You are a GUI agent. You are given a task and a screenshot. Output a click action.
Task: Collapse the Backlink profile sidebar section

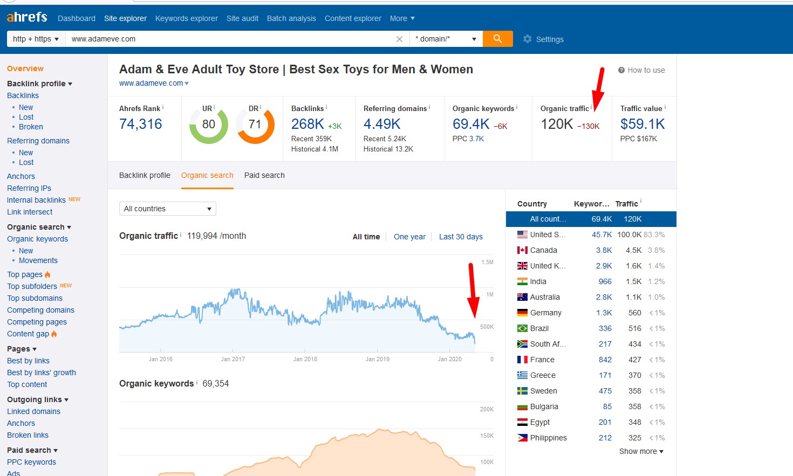pos(39,84)
